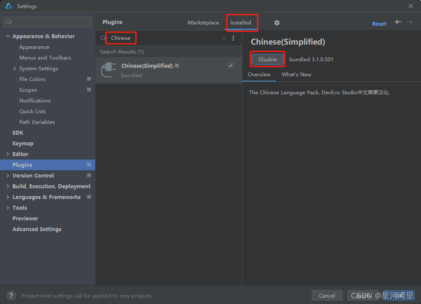Open File Colors settings
The image size is (421, 304).
tap(32, 79)
